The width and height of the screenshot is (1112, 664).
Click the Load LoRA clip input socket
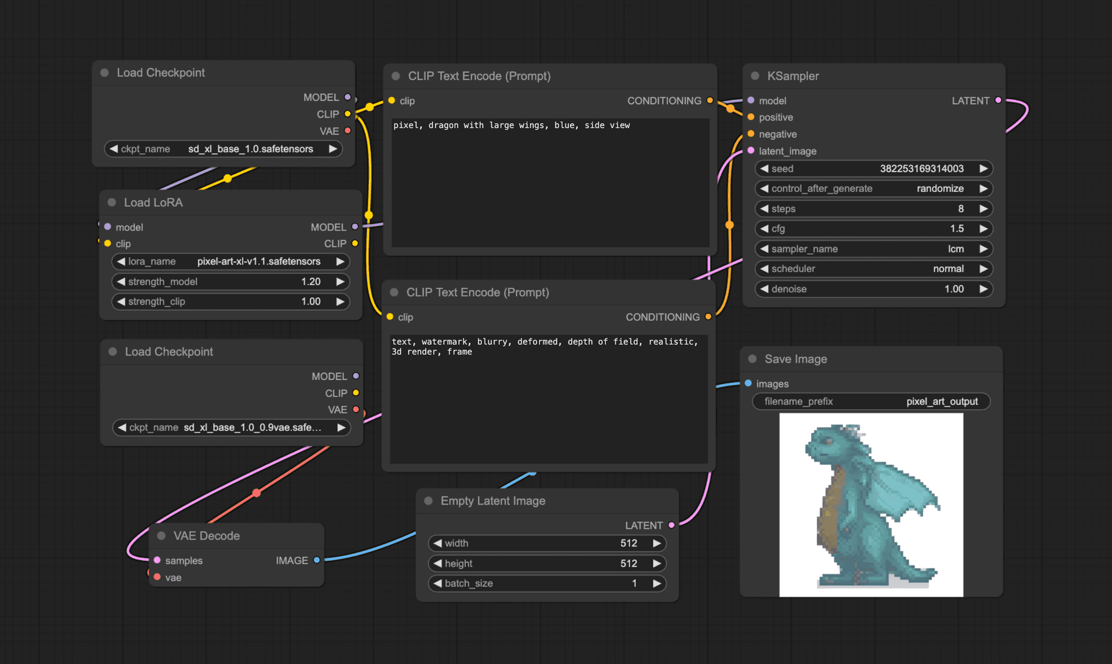pyautogui.click(x=108, y=243)
